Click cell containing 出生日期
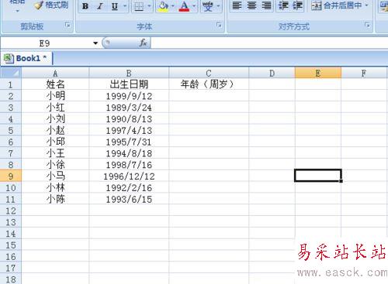Screen dimensions: 388x284 point(129,84)
